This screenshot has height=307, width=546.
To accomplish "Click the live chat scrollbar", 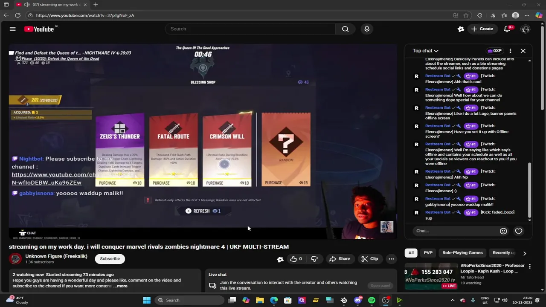I will 530,190.
